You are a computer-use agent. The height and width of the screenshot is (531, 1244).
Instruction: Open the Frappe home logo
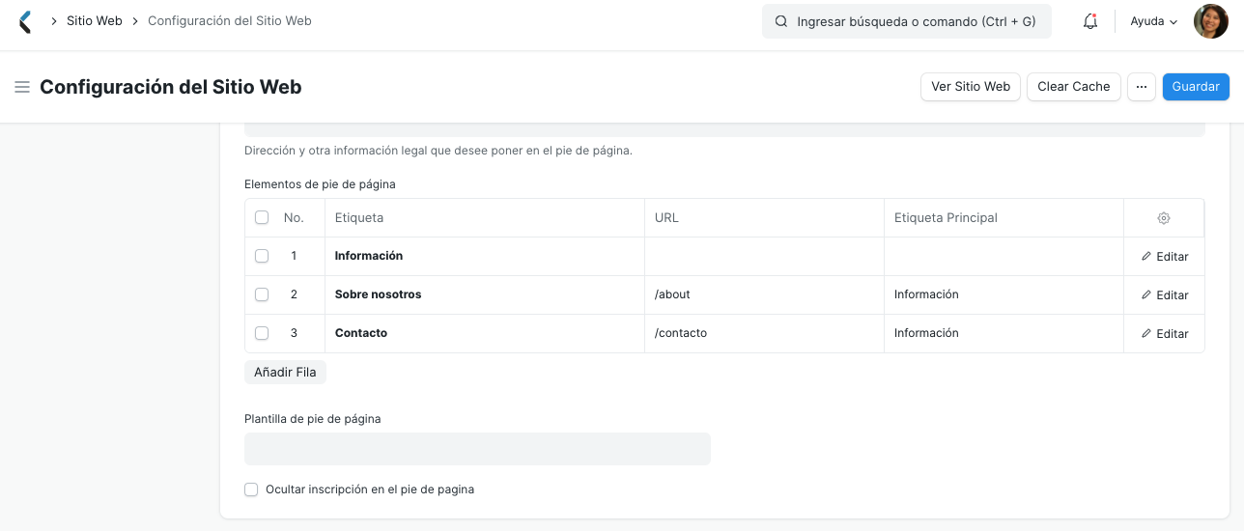pyautogui.click(x=25, y=21)
